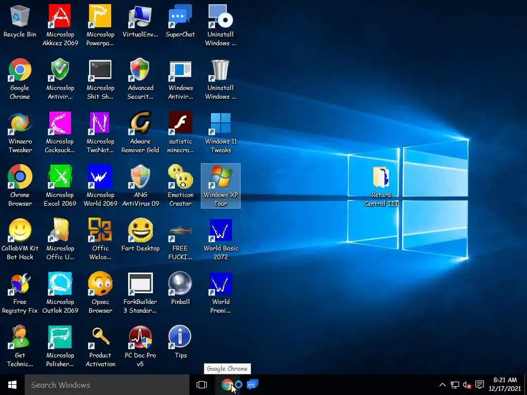Screen dimensions: 527x395
Task: Launch Microslop Akkcez 2069 shortcut
Action: click(60, 25)
